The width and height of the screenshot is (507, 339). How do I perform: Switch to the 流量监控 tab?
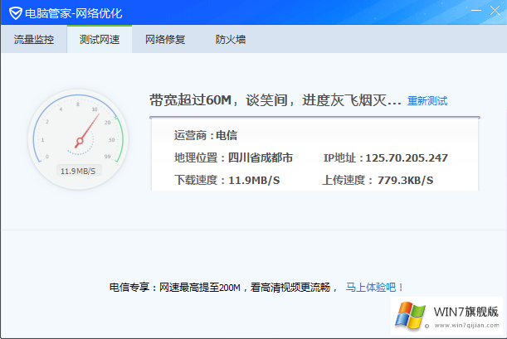(x=34, y=40)
